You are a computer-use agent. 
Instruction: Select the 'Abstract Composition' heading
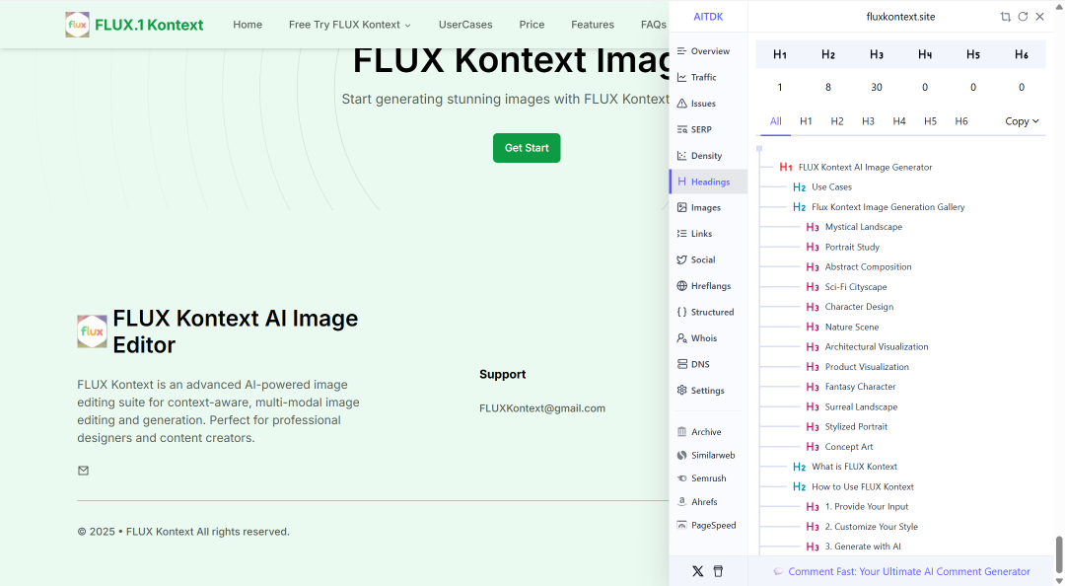[868, 267]
